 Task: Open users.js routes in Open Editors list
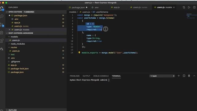tap(36, 26)
